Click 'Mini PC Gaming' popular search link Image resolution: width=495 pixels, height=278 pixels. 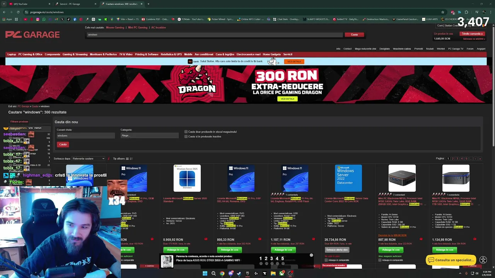(x=138, y=27)
